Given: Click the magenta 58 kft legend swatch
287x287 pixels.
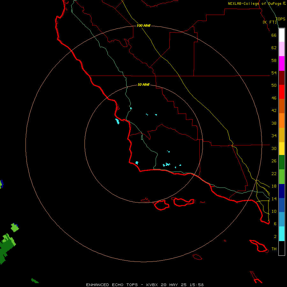Looking at the screenshot, I should click(282, 63).
